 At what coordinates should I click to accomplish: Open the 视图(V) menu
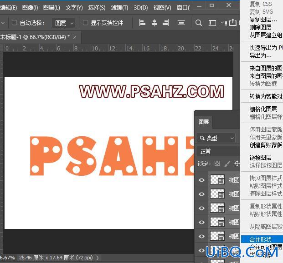click(162, 8)
